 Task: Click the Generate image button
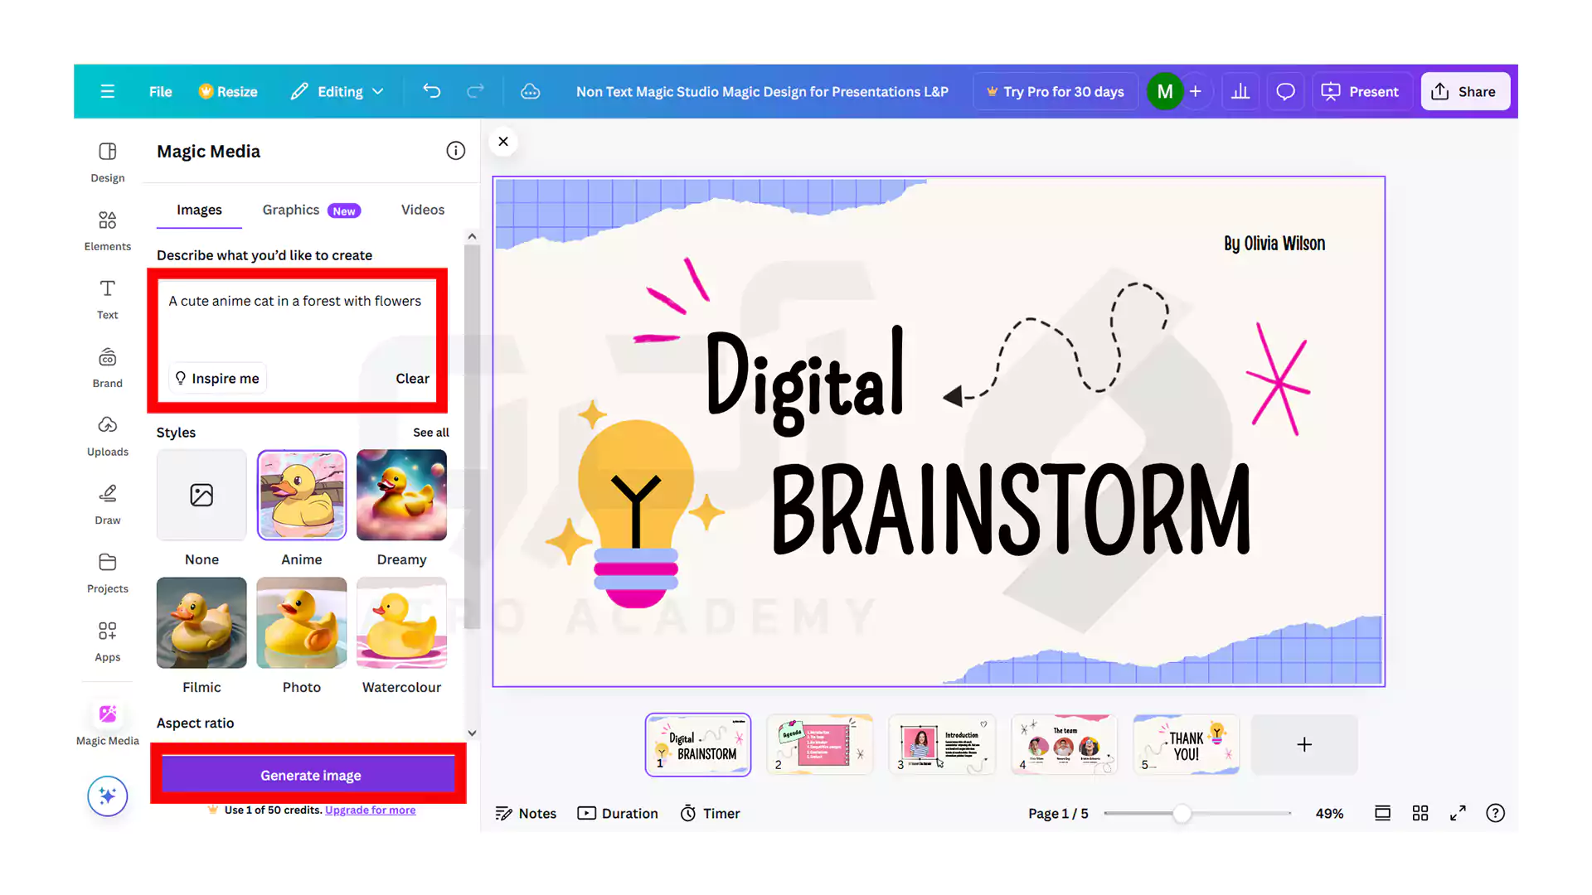tap(309, 774)
